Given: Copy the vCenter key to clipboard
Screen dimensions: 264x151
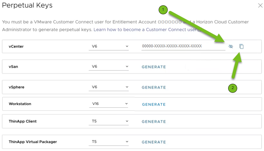Looking at the screenshot, I should pos(241,46).
